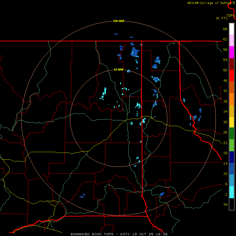The width and height of the screenshot is (236, 236).
Task: Click the white swatch in the tops legend
Action: point(232,29)
